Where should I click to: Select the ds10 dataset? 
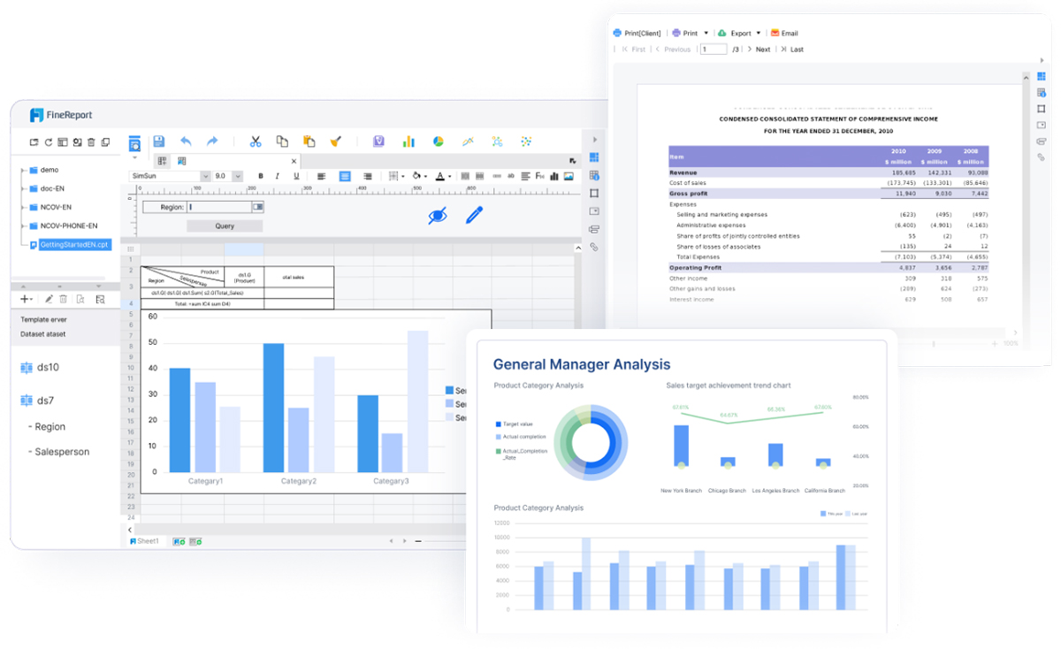tap(40, 367)
